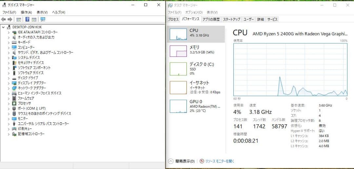
Task: Select the キーボード keyboard icon
Action: 14,42
